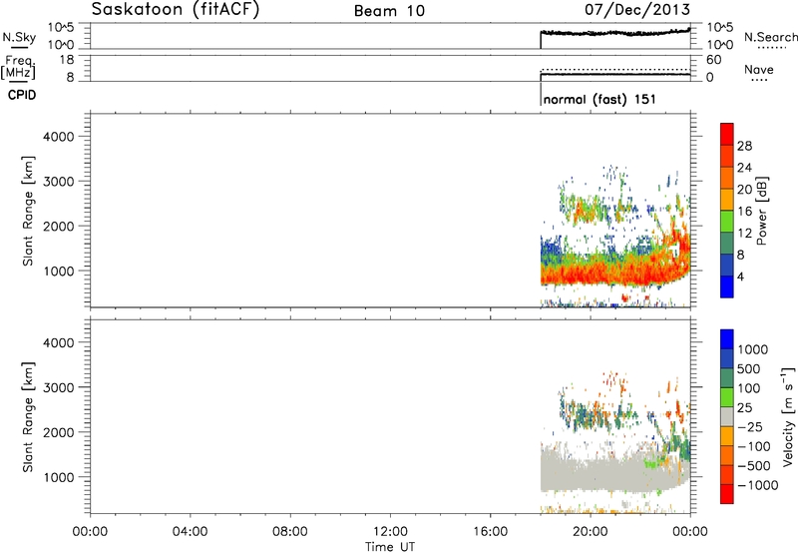
Task: Click the "1000" range tick of the velocity panel
Action: pyautogui.click(x=59, y=477)
